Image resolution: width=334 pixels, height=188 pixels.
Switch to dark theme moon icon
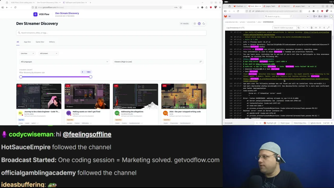point(204,23)
